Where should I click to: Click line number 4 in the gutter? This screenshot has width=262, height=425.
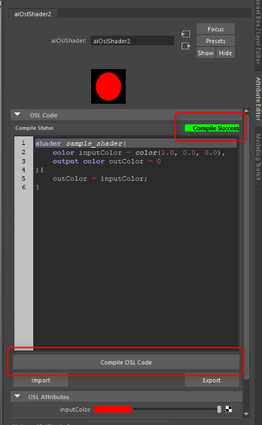(x=23, y=170)
